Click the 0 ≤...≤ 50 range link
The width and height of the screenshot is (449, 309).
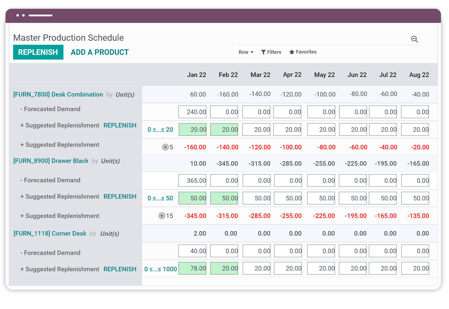pyautogui.click(x=160, y=198)
